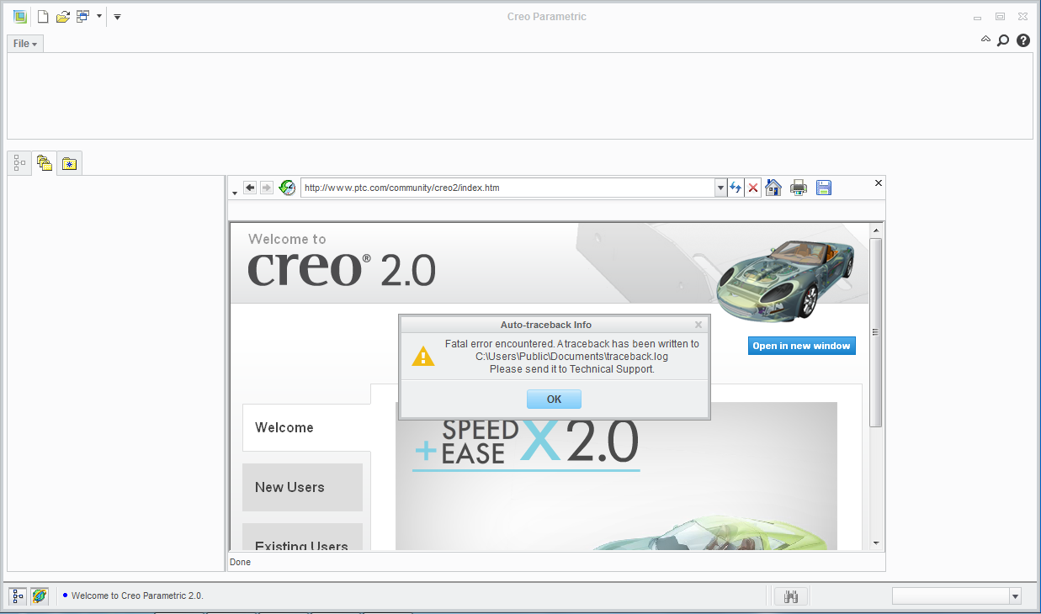Click OK in Auto-traceback Info dialog

554,399
